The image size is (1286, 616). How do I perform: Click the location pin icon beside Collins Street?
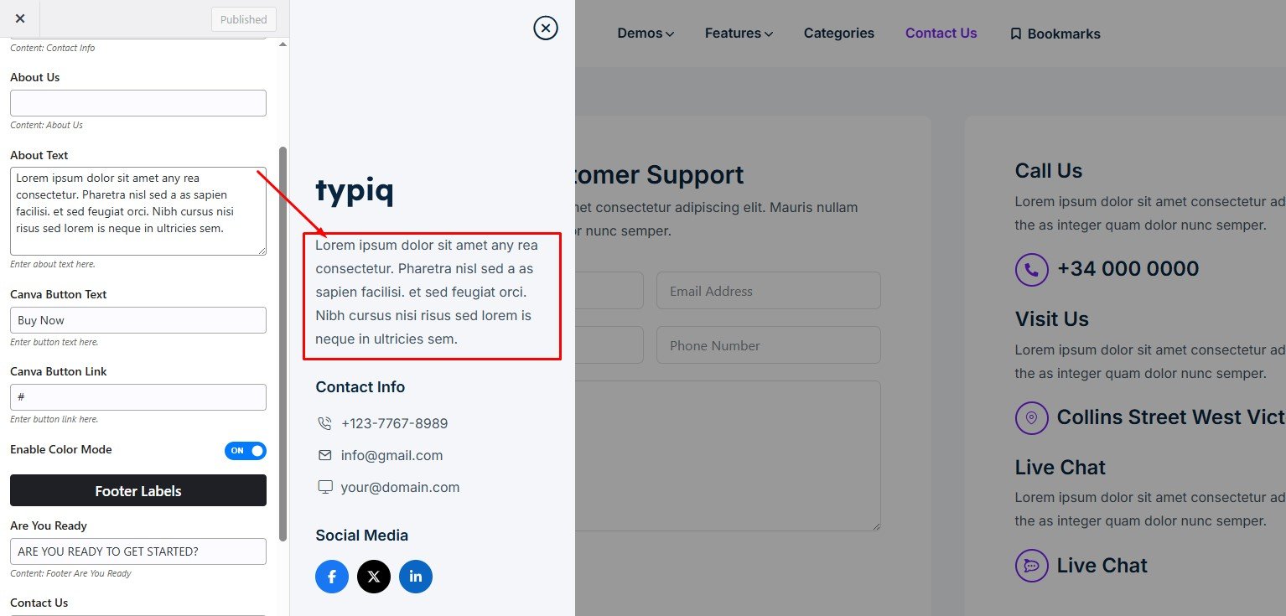pos(1031,417)
